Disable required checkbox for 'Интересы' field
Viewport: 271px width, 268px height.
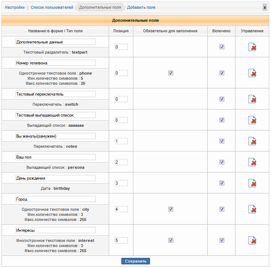tap(171, 240)
